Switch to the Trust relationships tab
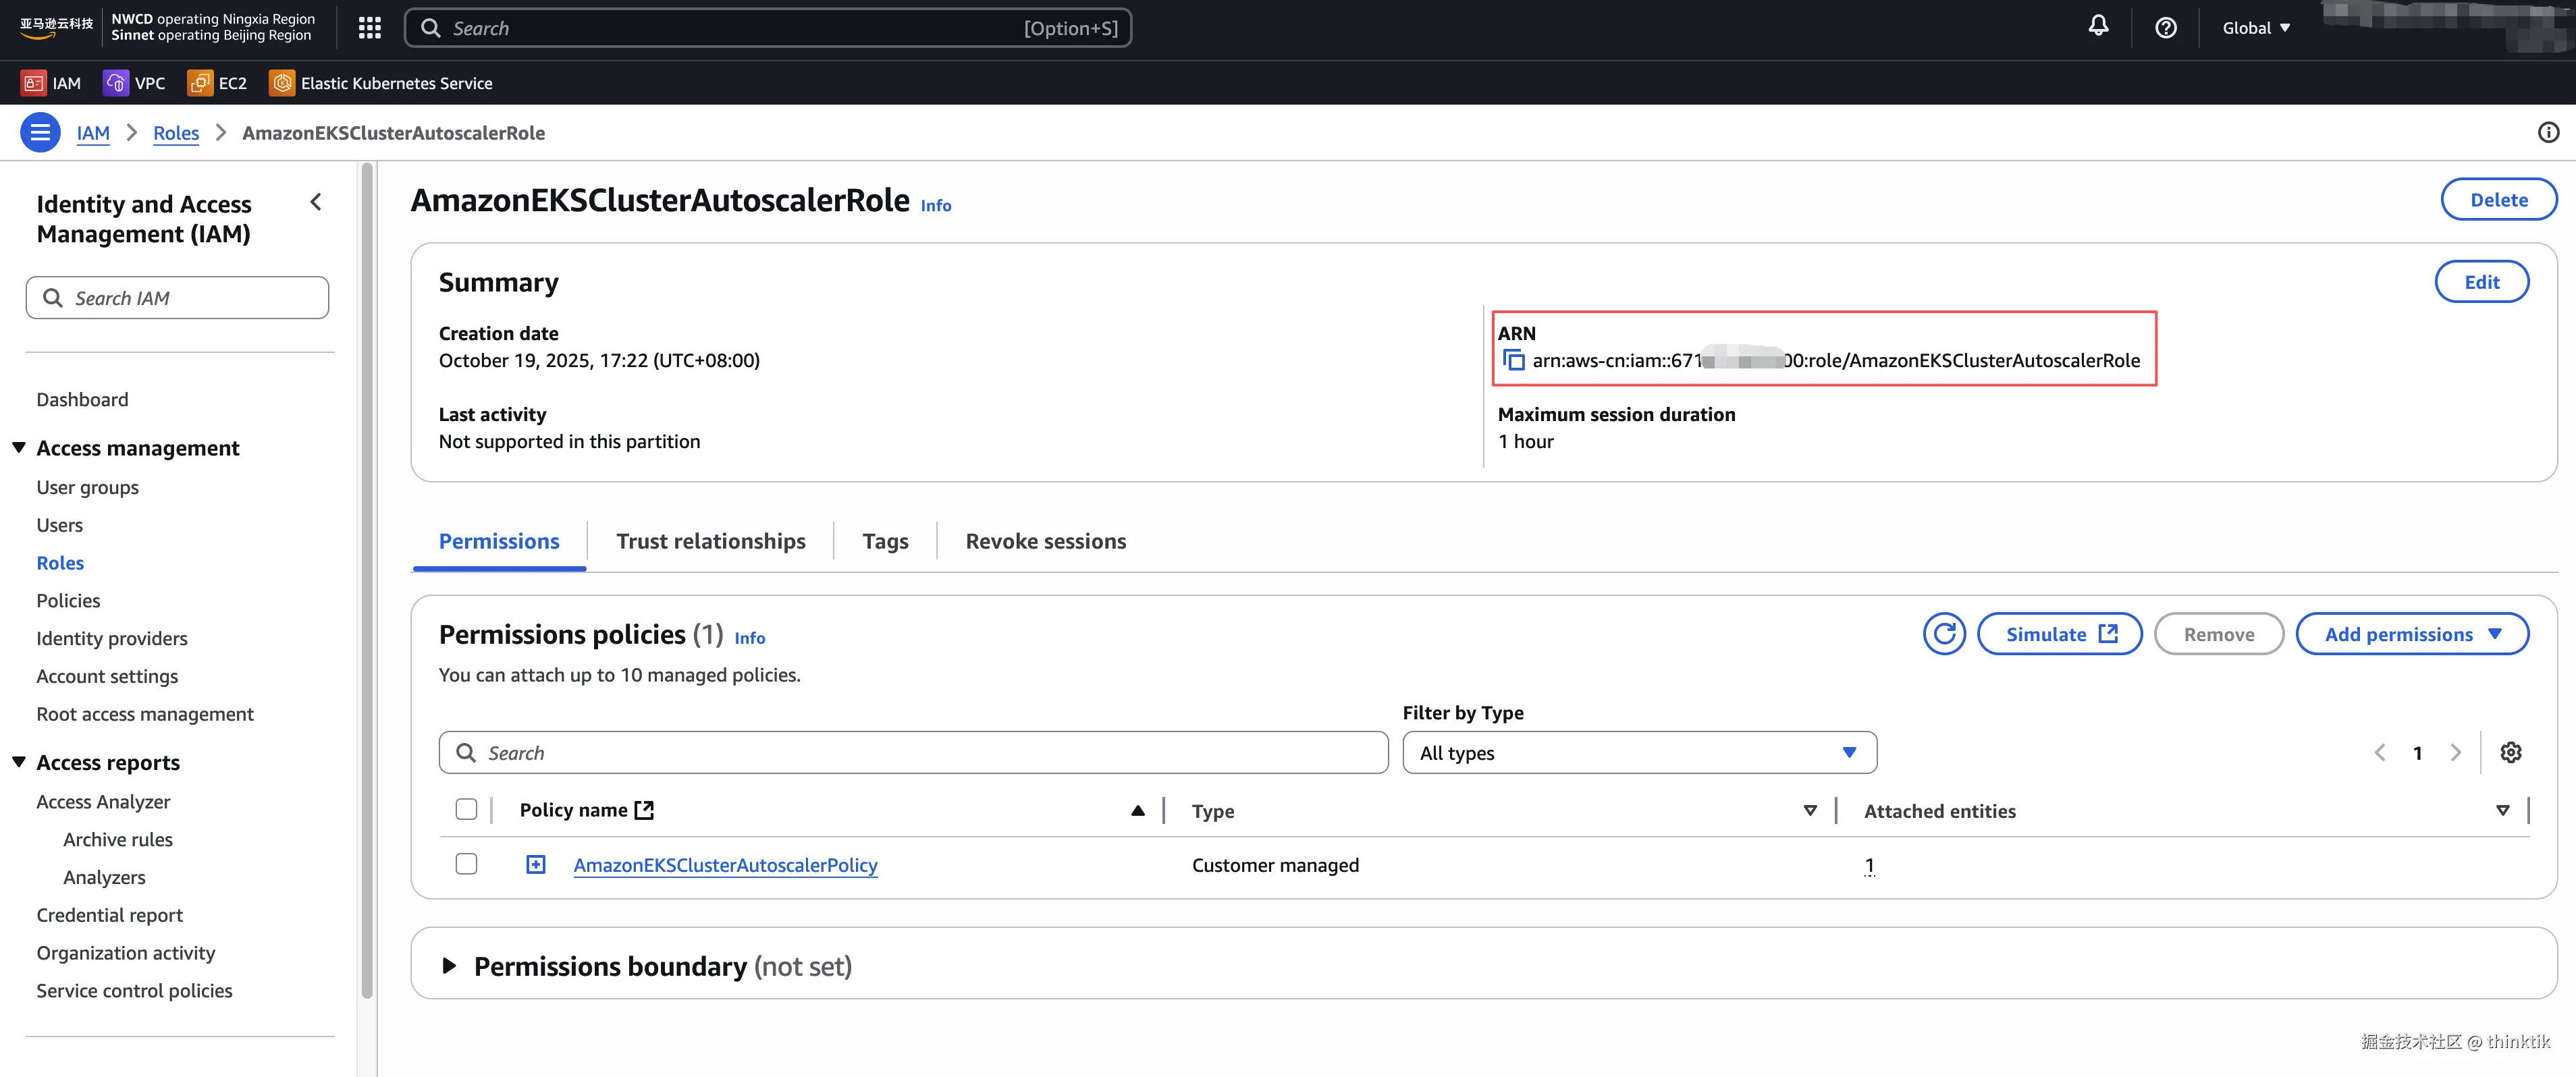 click(x=710, y=541)
